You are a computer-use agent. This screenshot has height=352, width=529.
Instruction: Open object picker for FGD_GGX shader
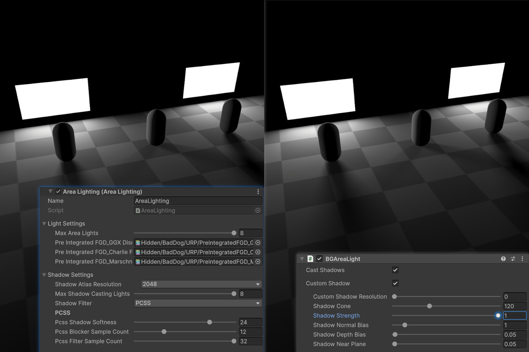258,243
